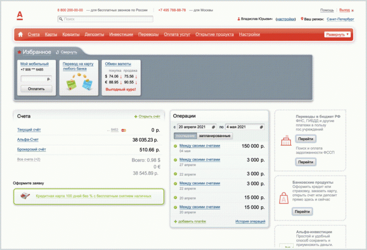
Task: Expand 'Все счета (+2)' accounts list
Action: 28,159
